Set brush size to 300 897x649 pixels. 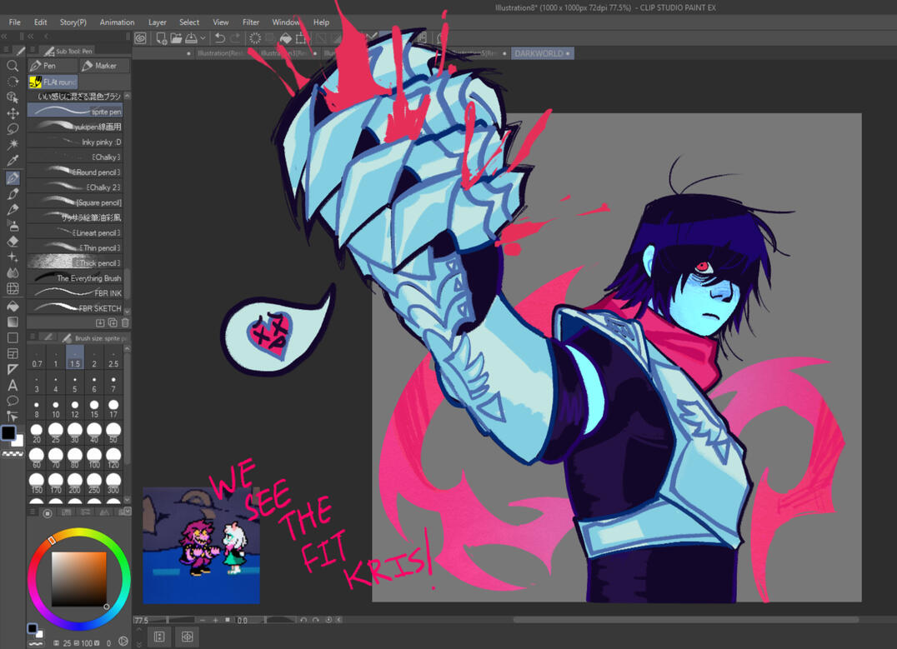click(x=113, y=483)
